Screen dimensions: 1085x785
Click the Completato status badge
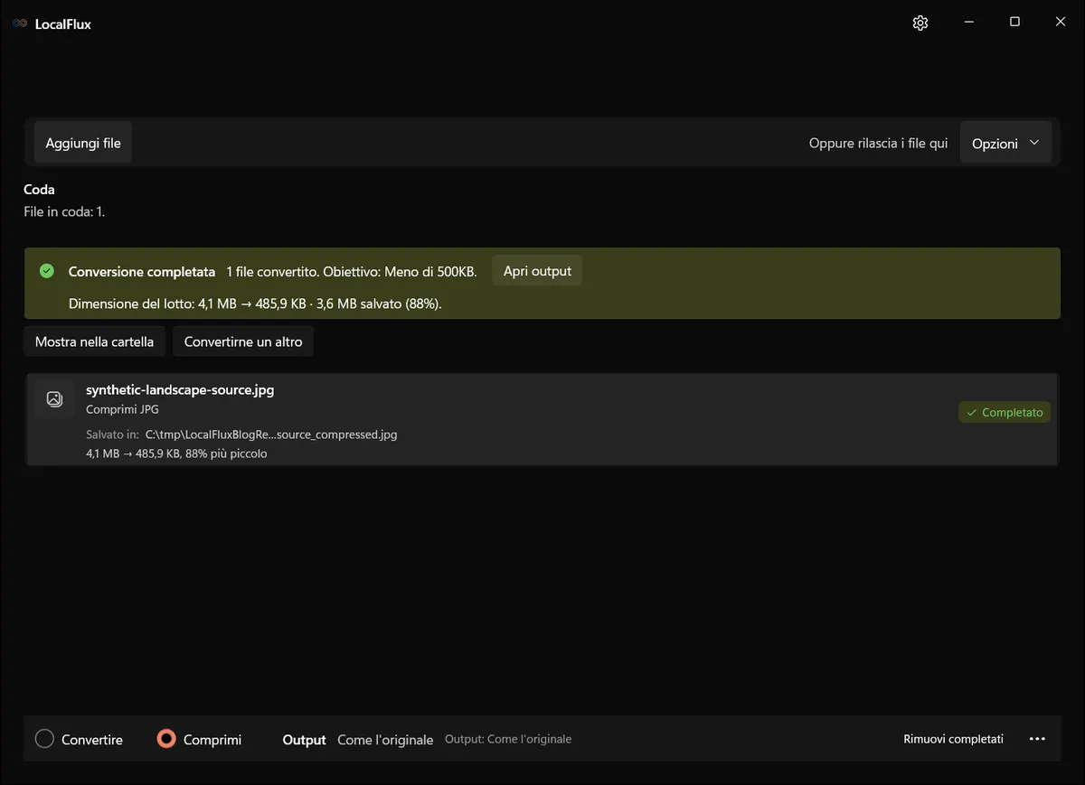click(1005, 412)
